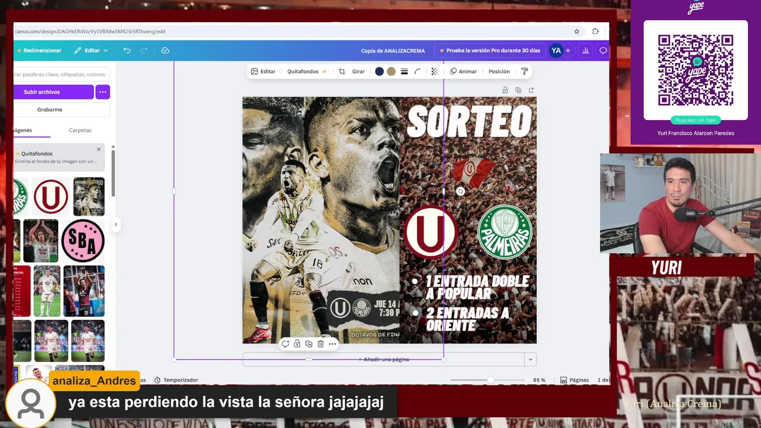Switch to the Carpetas tab

coord(80,130)
